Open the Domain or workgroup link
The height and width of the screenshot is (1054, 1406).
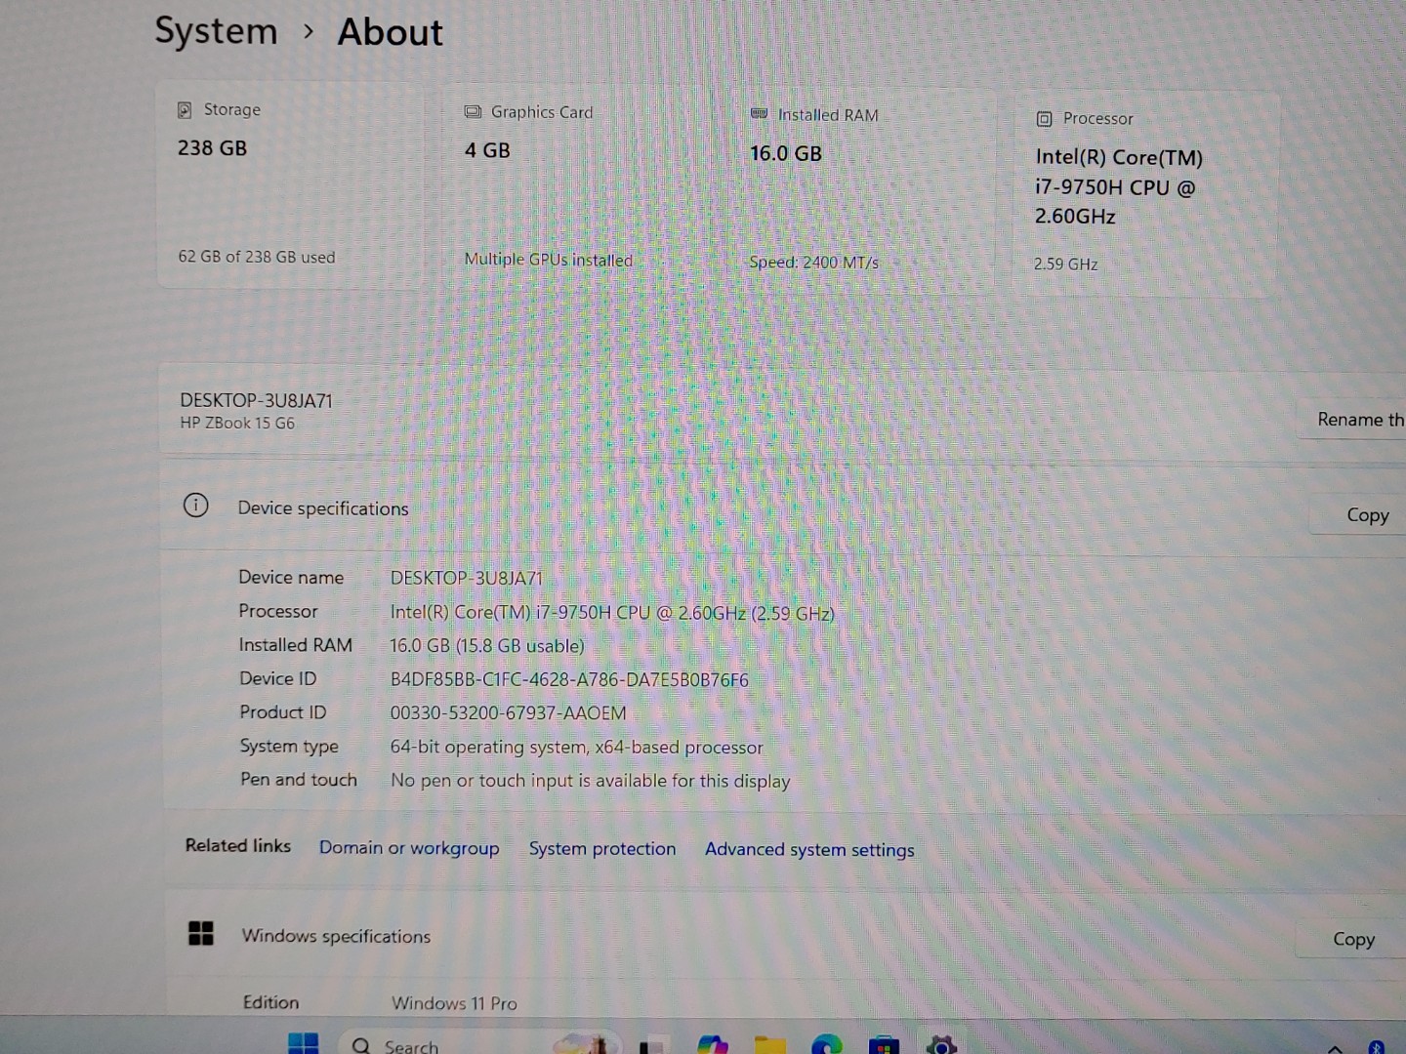click(x=409, y=848)
